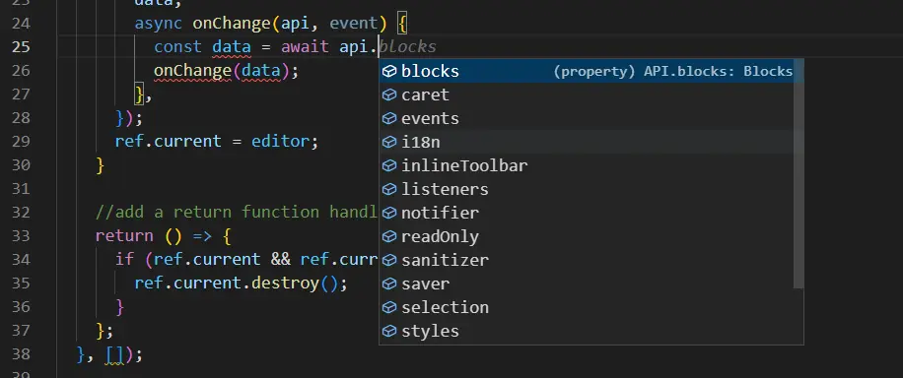Select readOnly text in suggestion list

[440, 236]
